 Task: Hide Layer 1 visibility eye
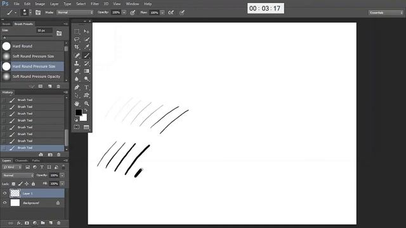pos(4,193)
